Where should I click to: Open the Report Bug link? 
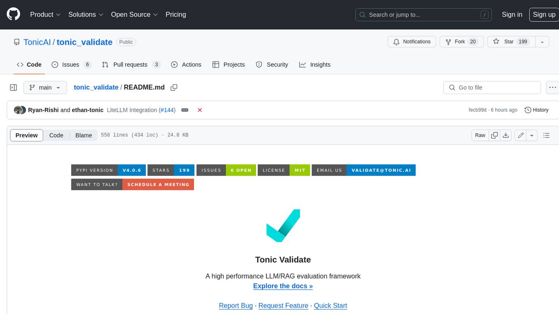[x=236, y=306]
